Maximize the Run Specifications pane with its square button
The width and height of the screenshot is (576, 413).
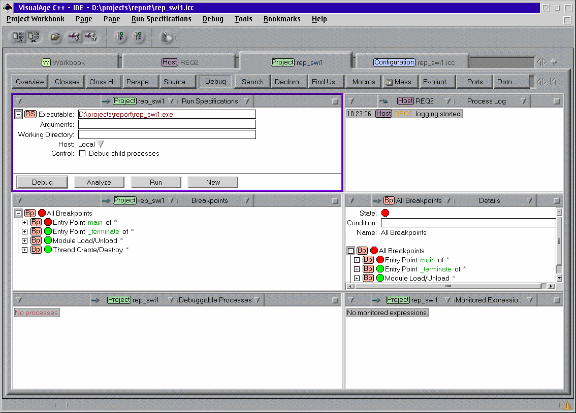(335, 101)
